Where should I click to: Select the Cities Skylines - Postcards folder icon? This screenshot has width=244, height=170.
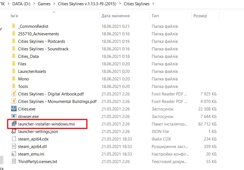click(x=14, y=41)
